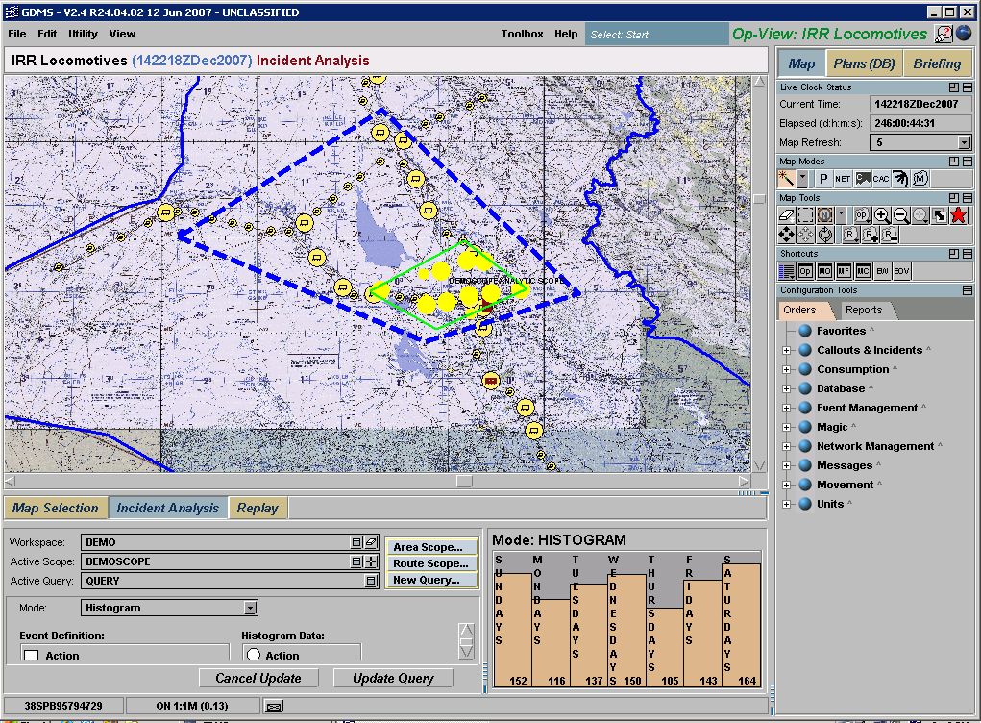
Task: Click the Update Query button
Action: pos(393,678)
